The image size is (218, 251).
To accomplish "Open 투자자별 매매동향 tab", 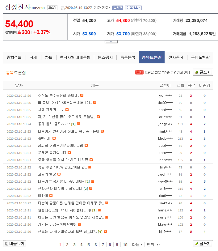I will pyautogui.click(x=75, y=57).
